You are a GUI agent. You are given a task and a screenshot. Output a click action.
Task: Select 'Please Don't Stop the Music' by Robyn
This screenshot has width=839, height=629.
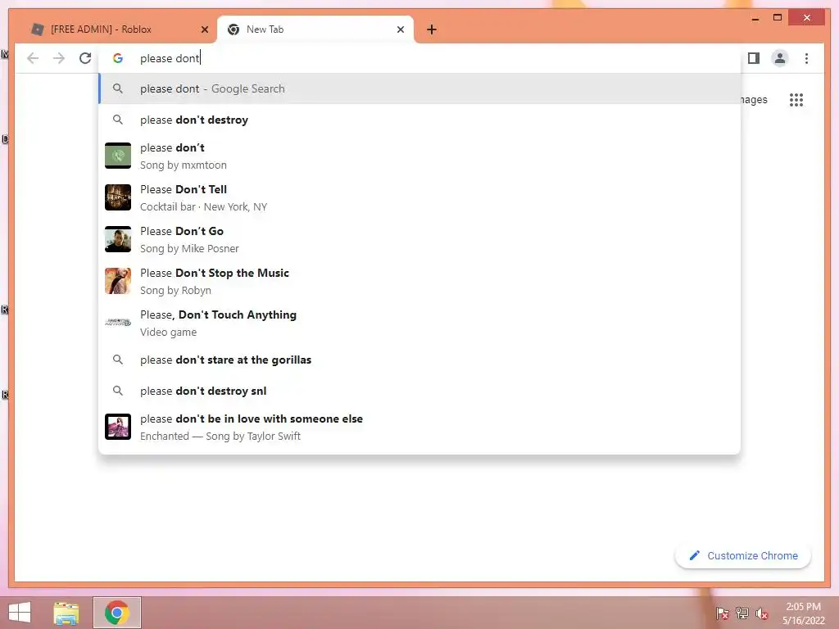click(420, 281)
